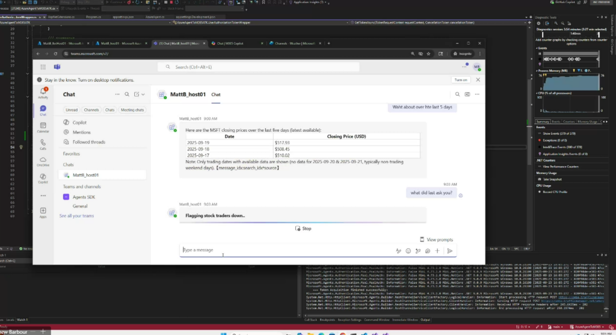Open the emoji picker in compose box
Screen dimensions: 616x335
click(x=408, y=251)
